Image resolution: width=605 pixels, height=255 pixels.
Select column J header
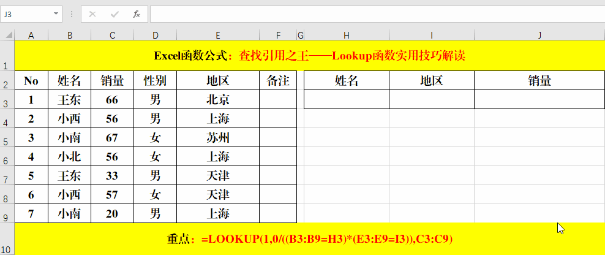click(x=539, y=35)
